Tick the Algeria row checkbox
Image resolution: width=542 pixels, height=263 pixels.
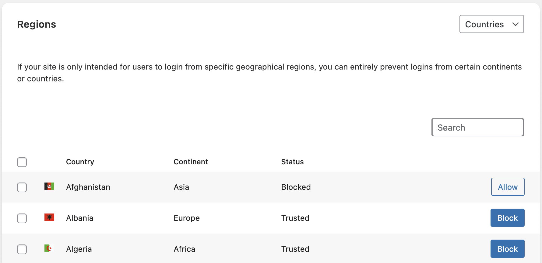pos(22,249)
